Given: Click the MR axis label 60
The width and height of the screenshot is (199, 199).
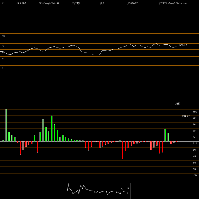Looking at the screenshot, I should [x=194, y=125].
